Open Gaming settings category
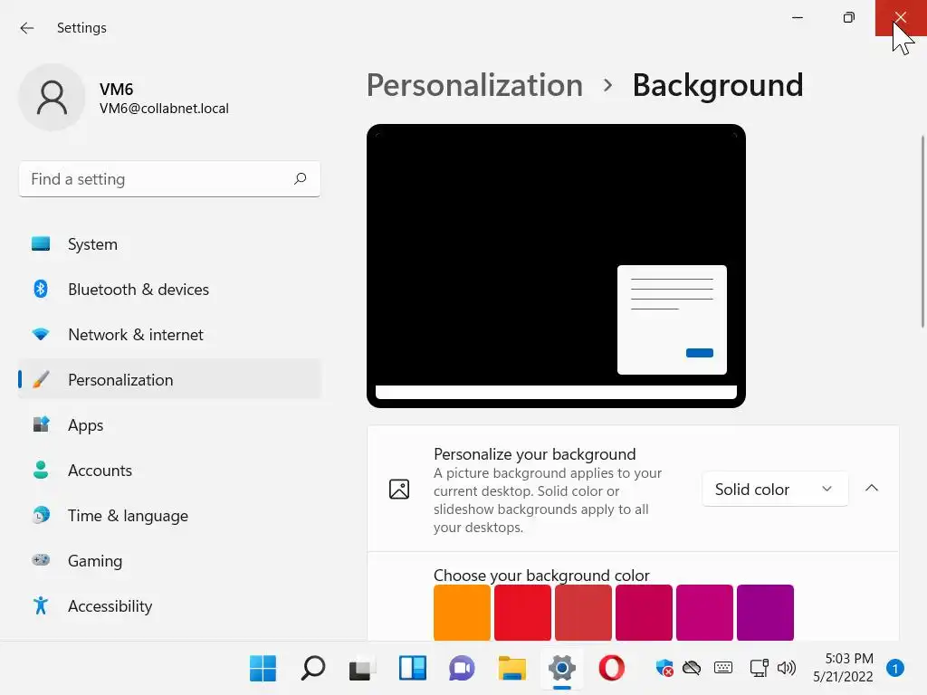Viewport: 927px width, 695px height. pos(169,561)
